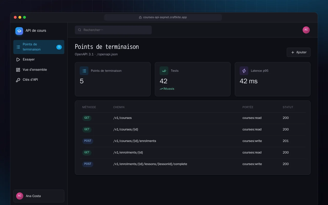Click the trending-up icon beside Réussis
This screenshot has width=328, height=205.
(x=161, y=89)
